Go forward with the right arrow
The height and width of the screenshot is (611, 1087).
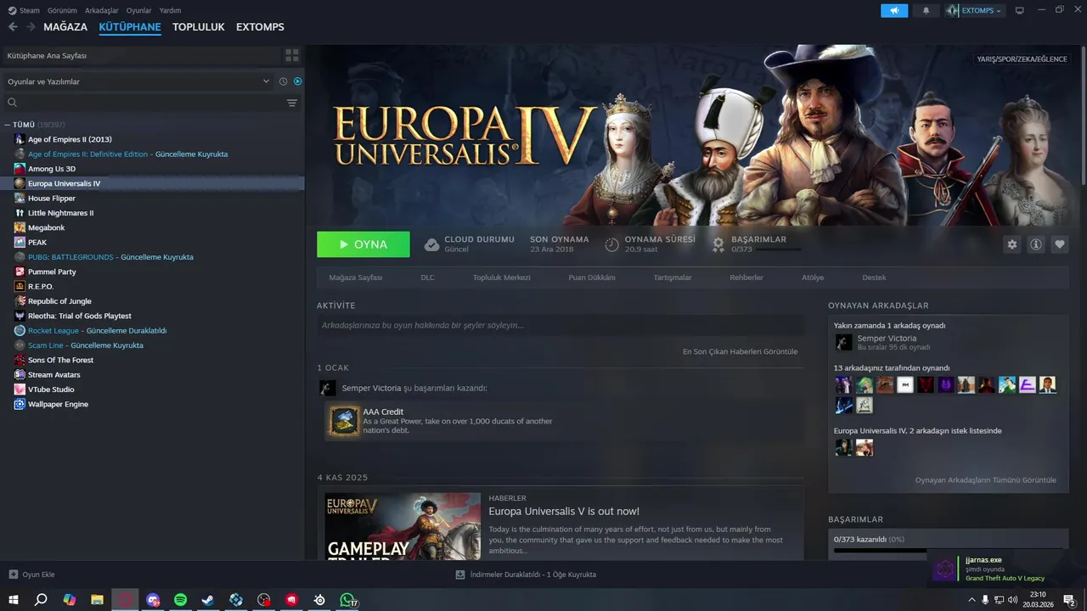31,27
